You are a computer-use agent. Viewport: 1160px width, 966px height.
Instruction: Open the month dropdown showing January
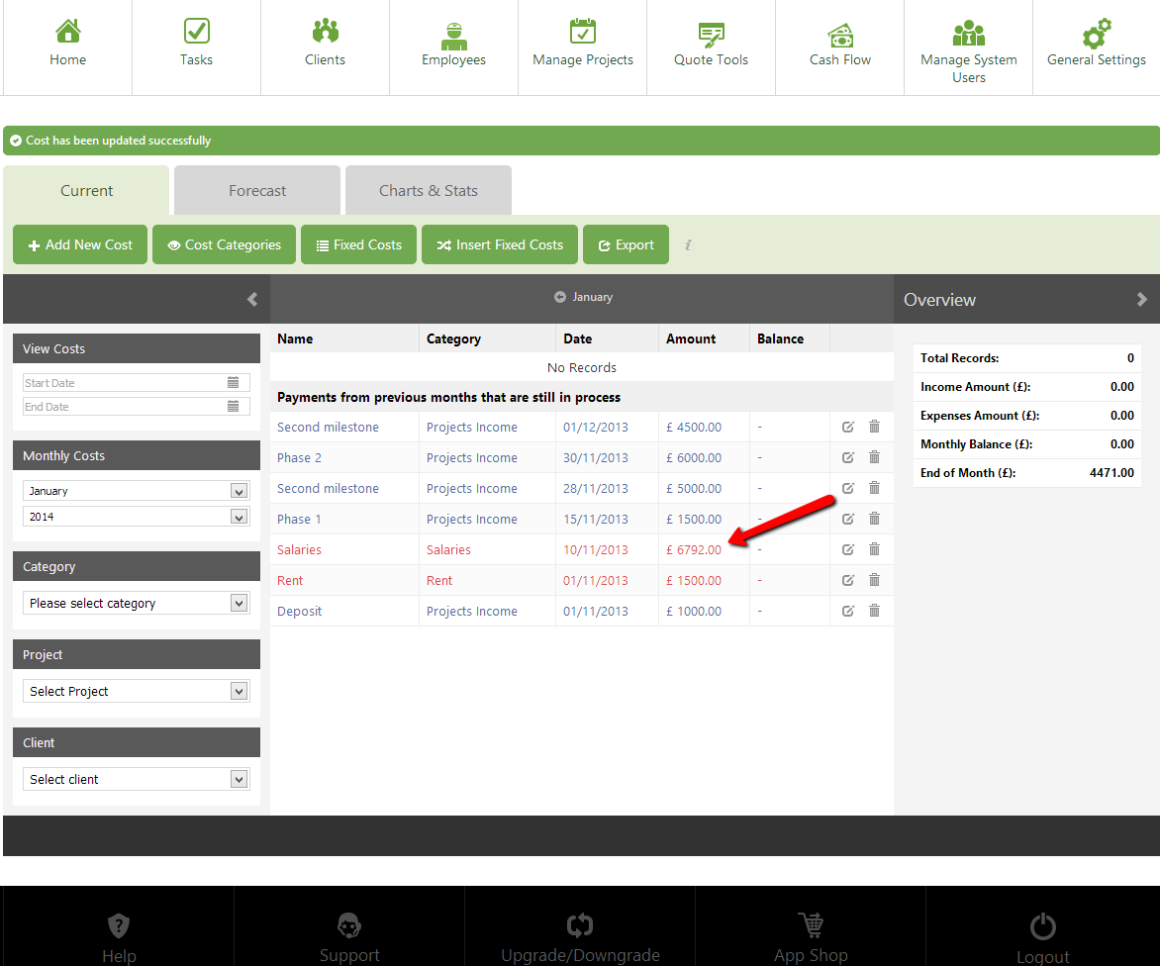[238, 491]
